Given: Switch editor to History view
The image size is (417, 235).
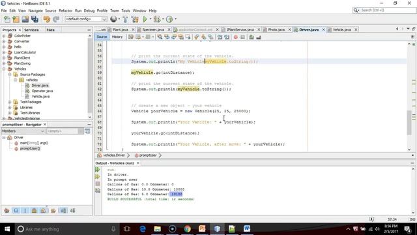Looking at the screenshot, I should (x=117, y=37).
